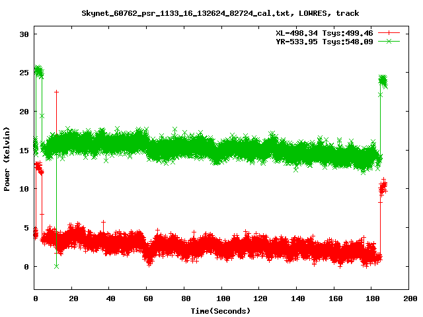Screen dimensions: 423x317
Task: Click the red spike peak near 22.5 Kelvin
Action: click(x=56, y=92)
